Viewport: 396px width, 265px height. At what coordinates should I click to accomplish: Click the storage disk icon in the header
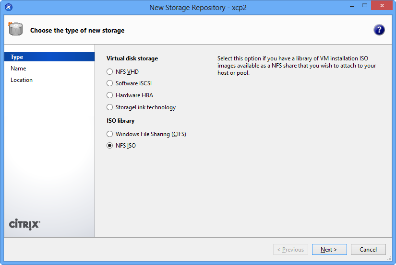tap(16, 29)
